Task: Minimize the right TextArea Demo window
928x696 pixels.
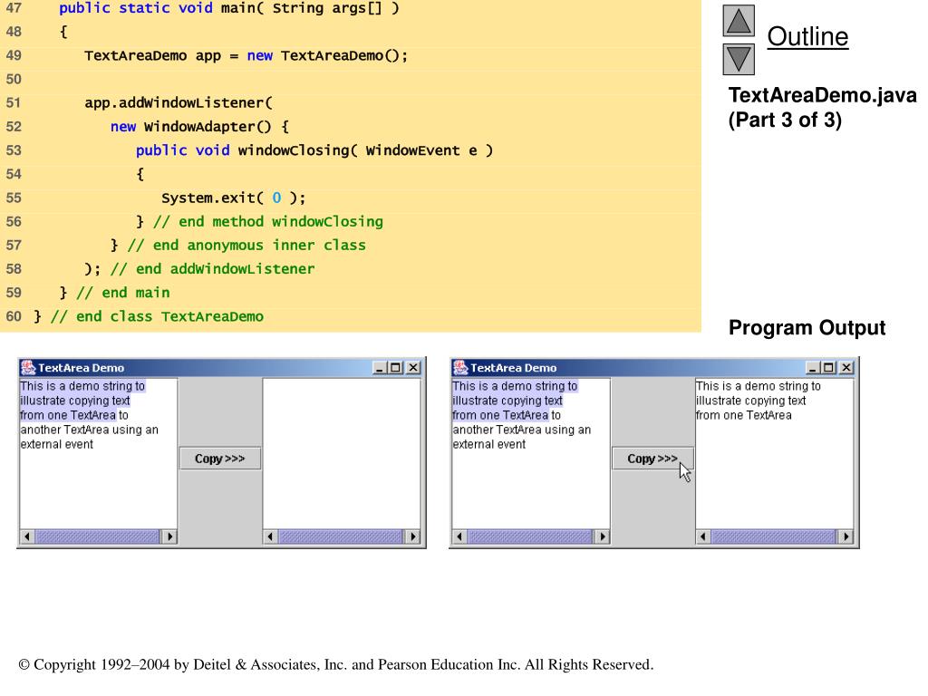Action: (x=813, y=368)
